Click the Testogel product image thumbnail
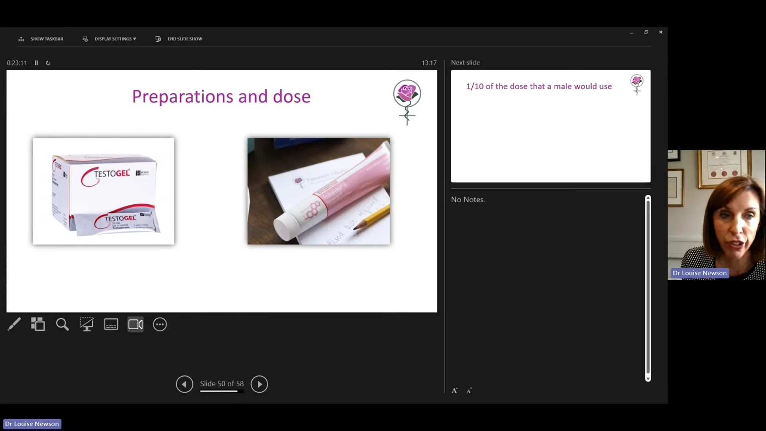 point(103,191)
